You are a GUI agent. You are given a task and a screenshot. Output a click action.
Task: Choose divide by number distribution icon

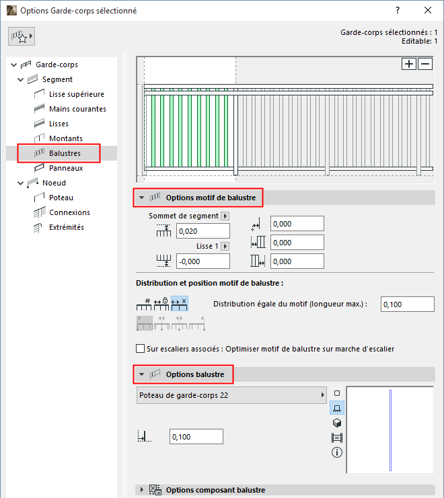[x=144, y=304]
